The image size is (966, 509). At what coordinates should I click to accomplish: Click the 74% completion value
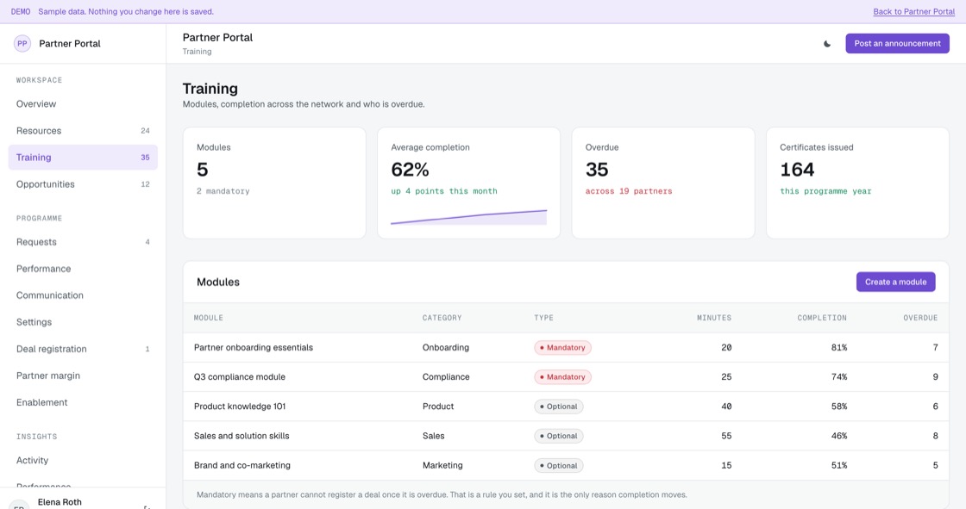click(839, 376)
